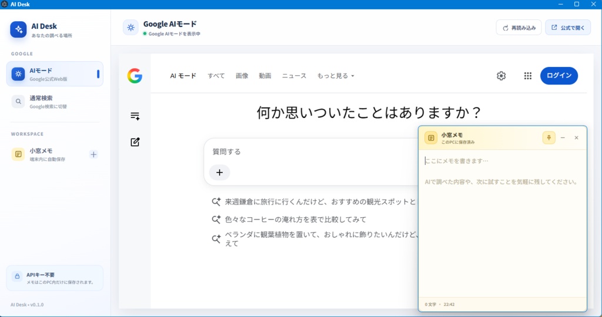Click the note icon in 小窓メモ title bar
Viewport: 602px width, 317px height.
[431, 137]
